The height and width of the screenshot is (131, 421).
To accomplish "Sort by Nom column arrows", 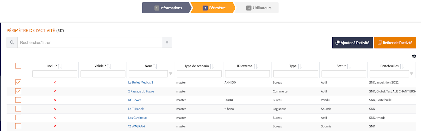I will tap(155, 66).
